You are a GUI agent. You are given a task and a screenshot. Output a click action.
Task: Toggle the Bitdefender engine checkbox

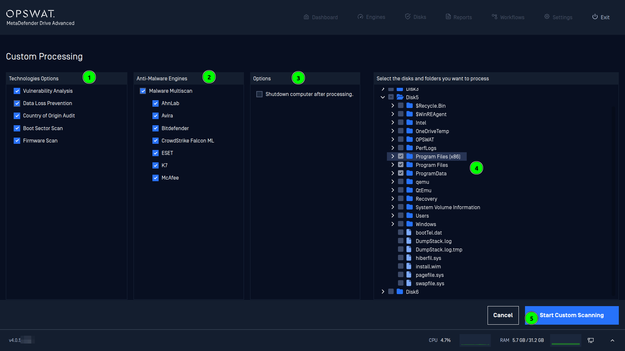point(156,128)
